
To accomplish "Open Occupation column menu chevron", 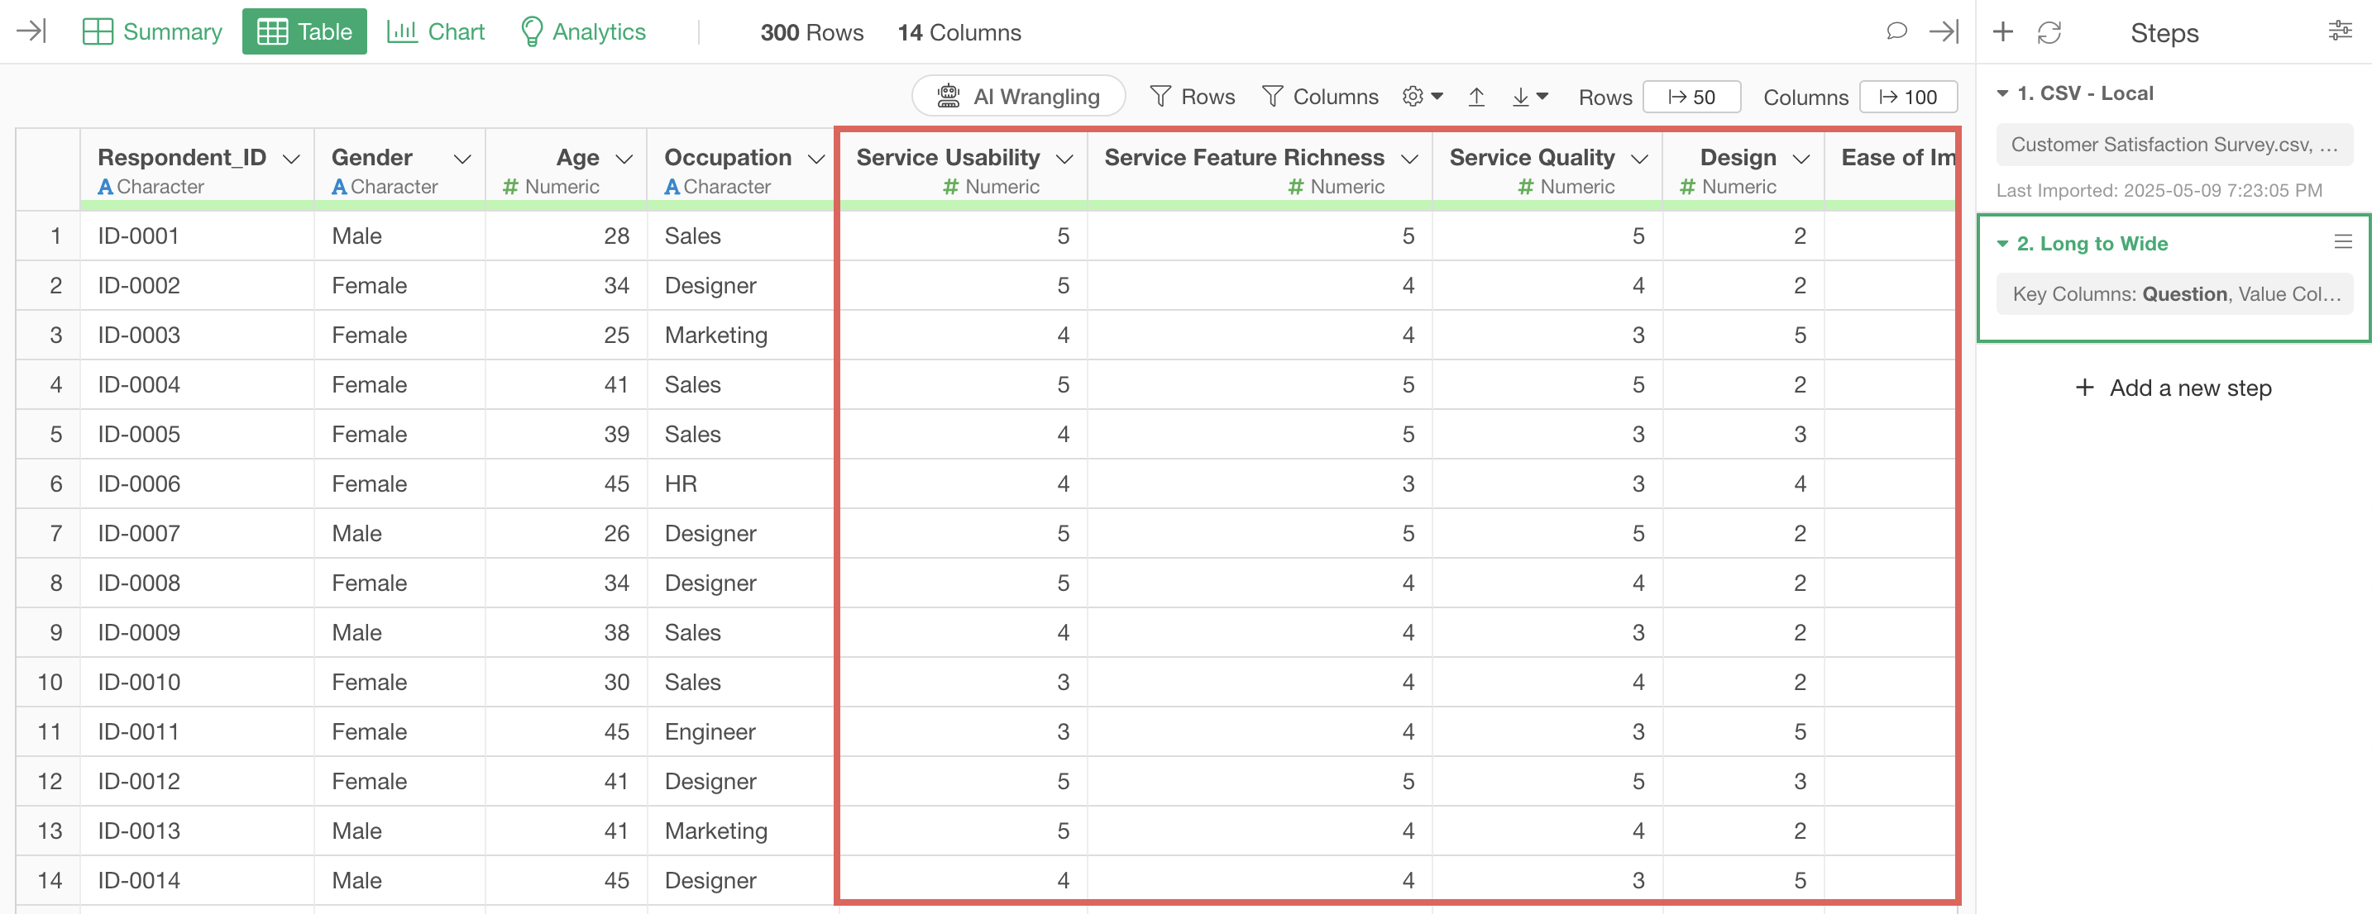I will [815, 159].
